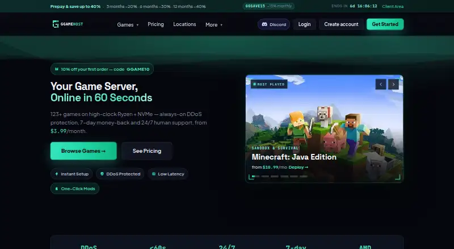Click the Minecraft: Java Edition title
Viewport: 454px width, 249px height.
294,157
